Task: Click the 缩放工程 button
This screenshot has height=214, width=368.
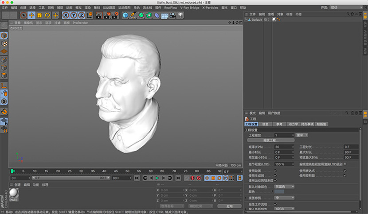Action: [271, 140]
